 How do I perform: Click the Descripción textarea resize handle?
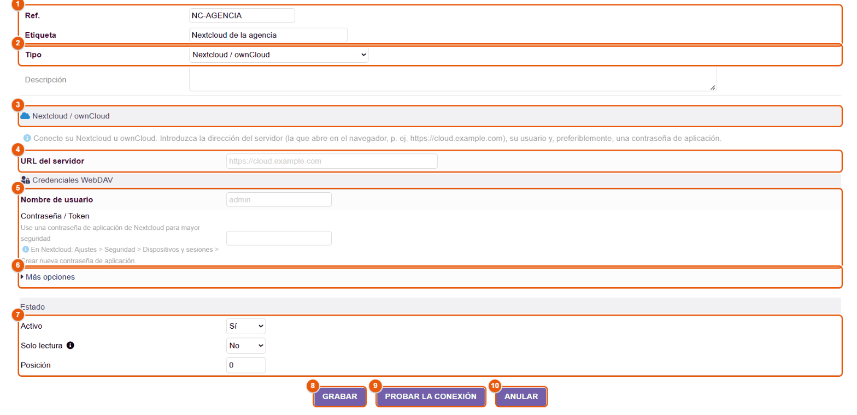713,87
